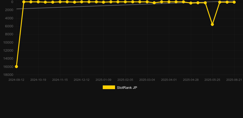Click the 2025-04-01 date axis label
The width and height of the screenshot is (243, 118).
click(169, 80)
